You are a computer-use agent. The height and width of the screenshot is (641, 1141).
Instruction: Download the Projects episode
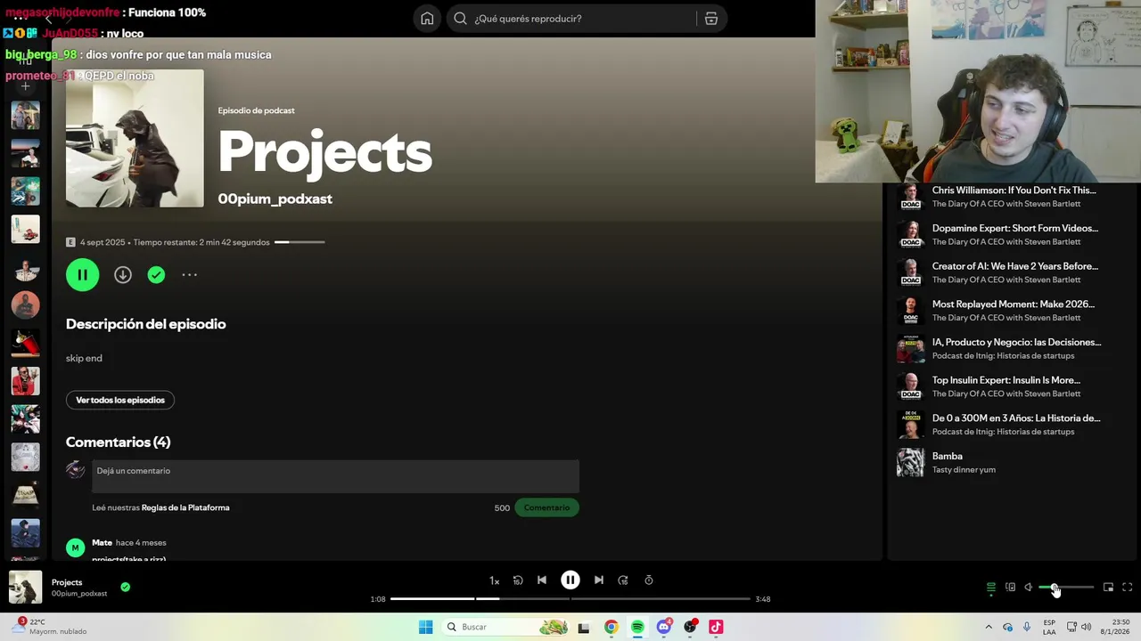pos(123,275)
